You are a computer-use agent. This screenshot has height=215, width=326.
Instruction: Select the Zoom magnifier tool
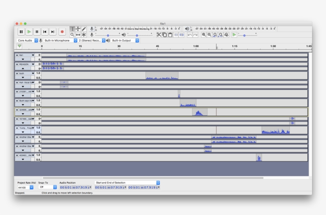coord(72,35)
